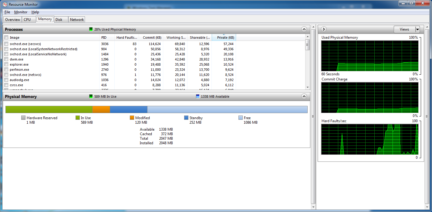The width and height of the screenshot is (432, 212).
Task: Click shareable value 13,700
Action: click(204, 70)
